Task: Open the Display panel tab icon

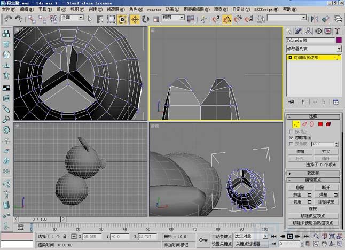Action: (x=328, y=31)
